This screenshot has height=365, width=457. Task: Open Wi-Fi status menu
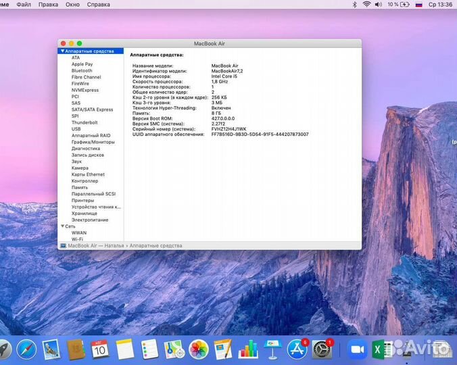click(x=366, y=4)
